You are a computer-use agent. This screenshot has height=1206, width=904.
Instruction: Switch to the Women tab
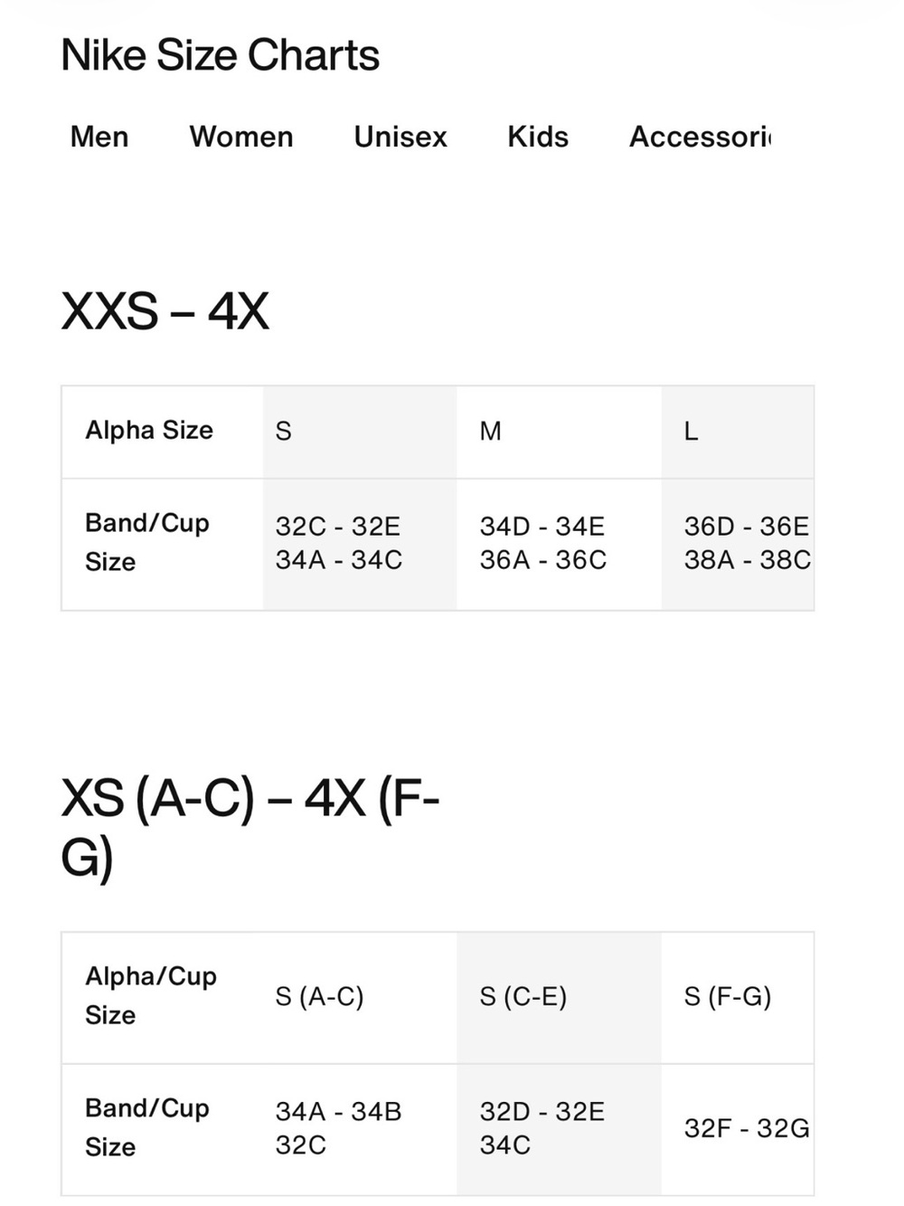coord(241,137)
